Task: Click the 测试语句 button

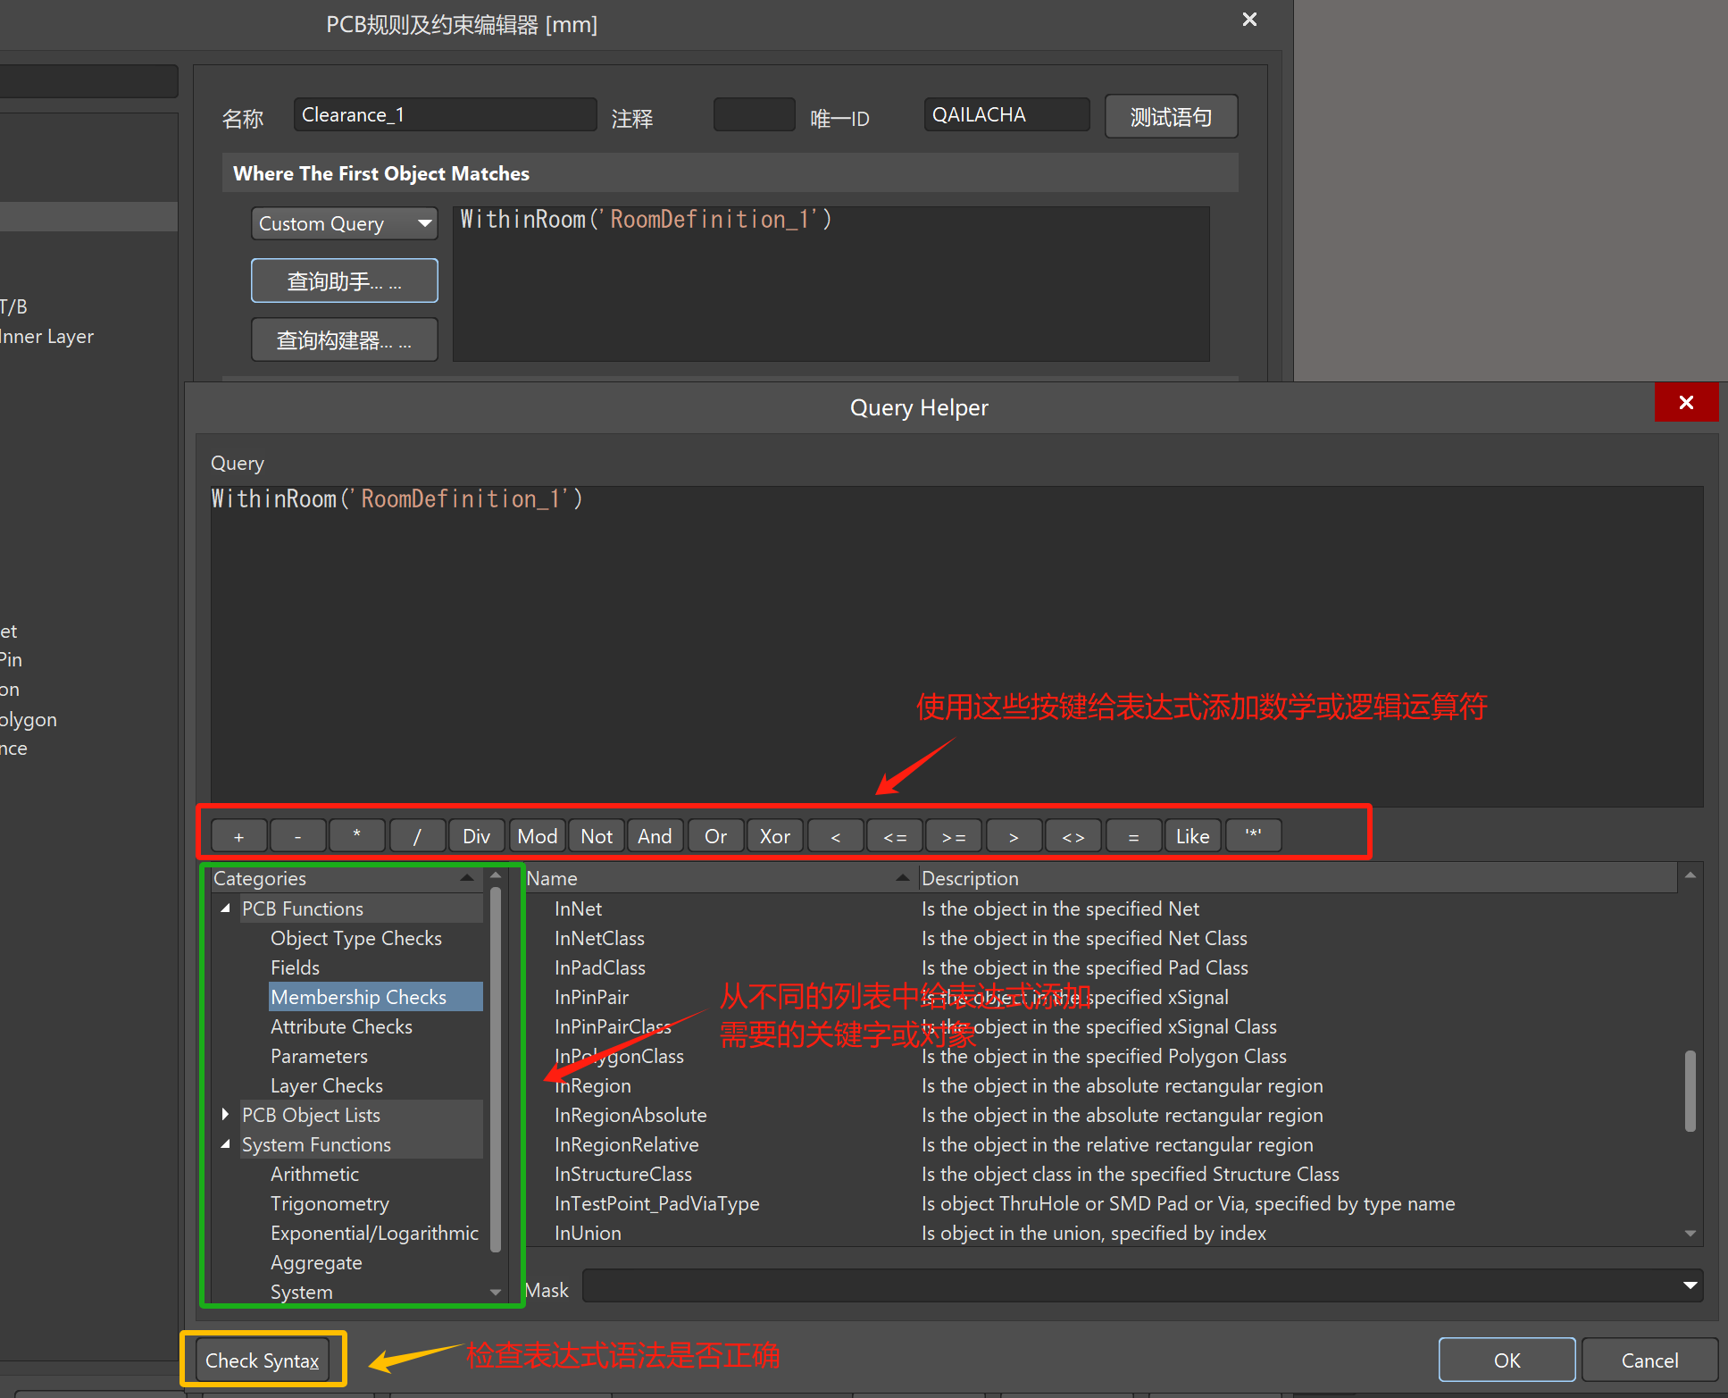Action: point(1171,117)
